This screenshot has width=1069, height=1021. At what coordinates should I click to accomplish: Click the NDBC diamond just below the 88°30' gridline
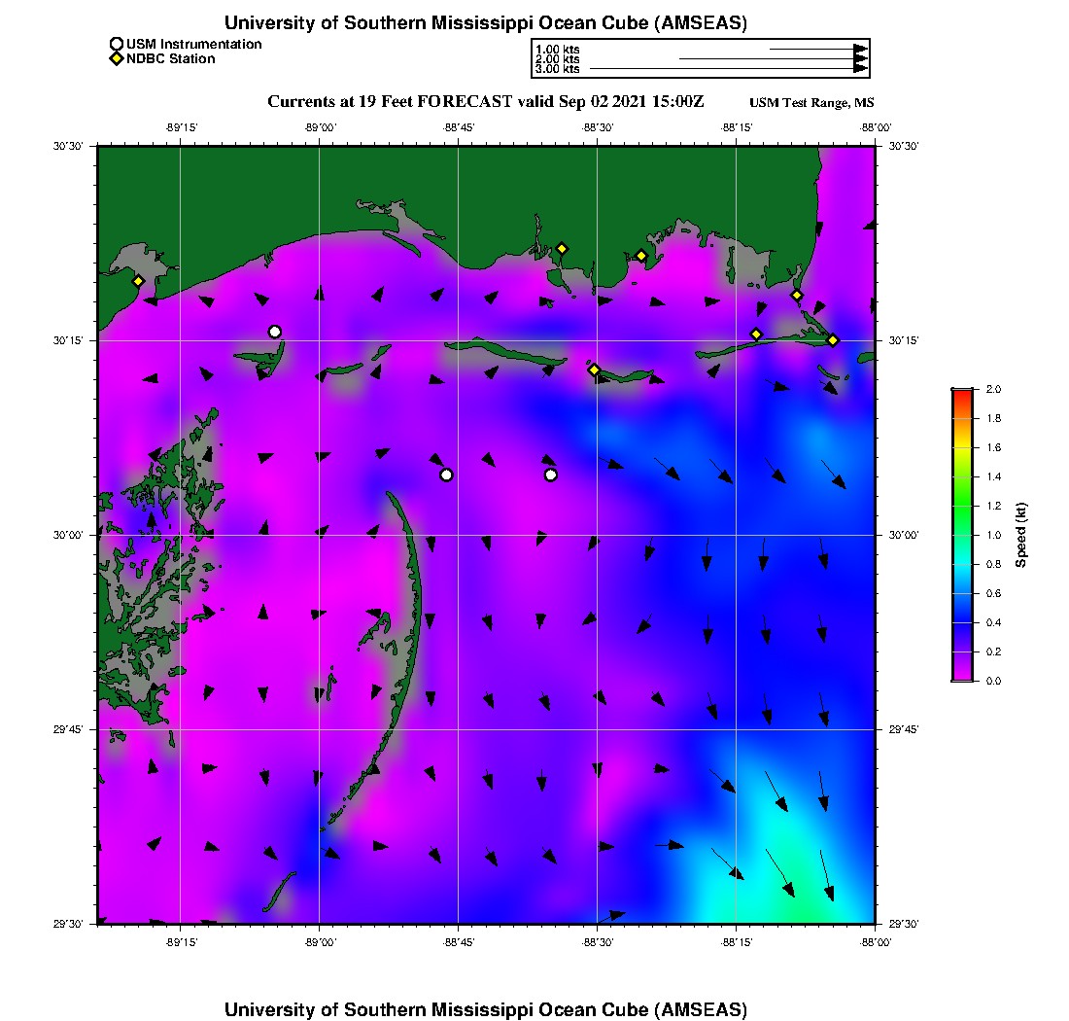pos(595,370)
